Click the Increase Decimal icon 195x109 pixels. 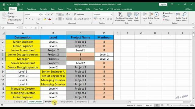click(x=108, y=19)
